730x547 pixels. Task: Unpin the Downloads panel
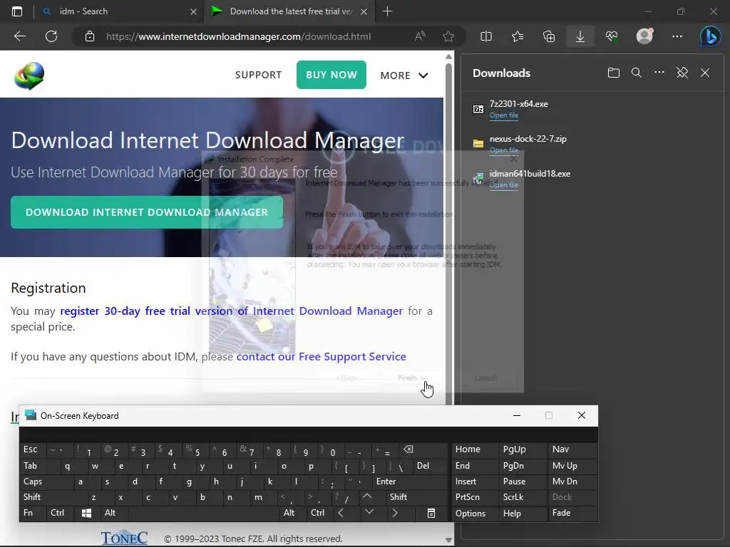tap(682, 73)
